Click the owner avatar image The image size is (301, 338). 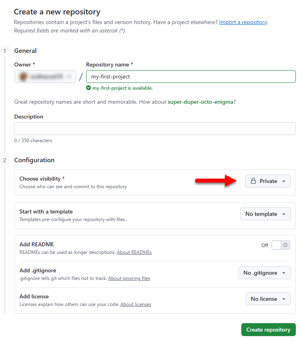23,76
